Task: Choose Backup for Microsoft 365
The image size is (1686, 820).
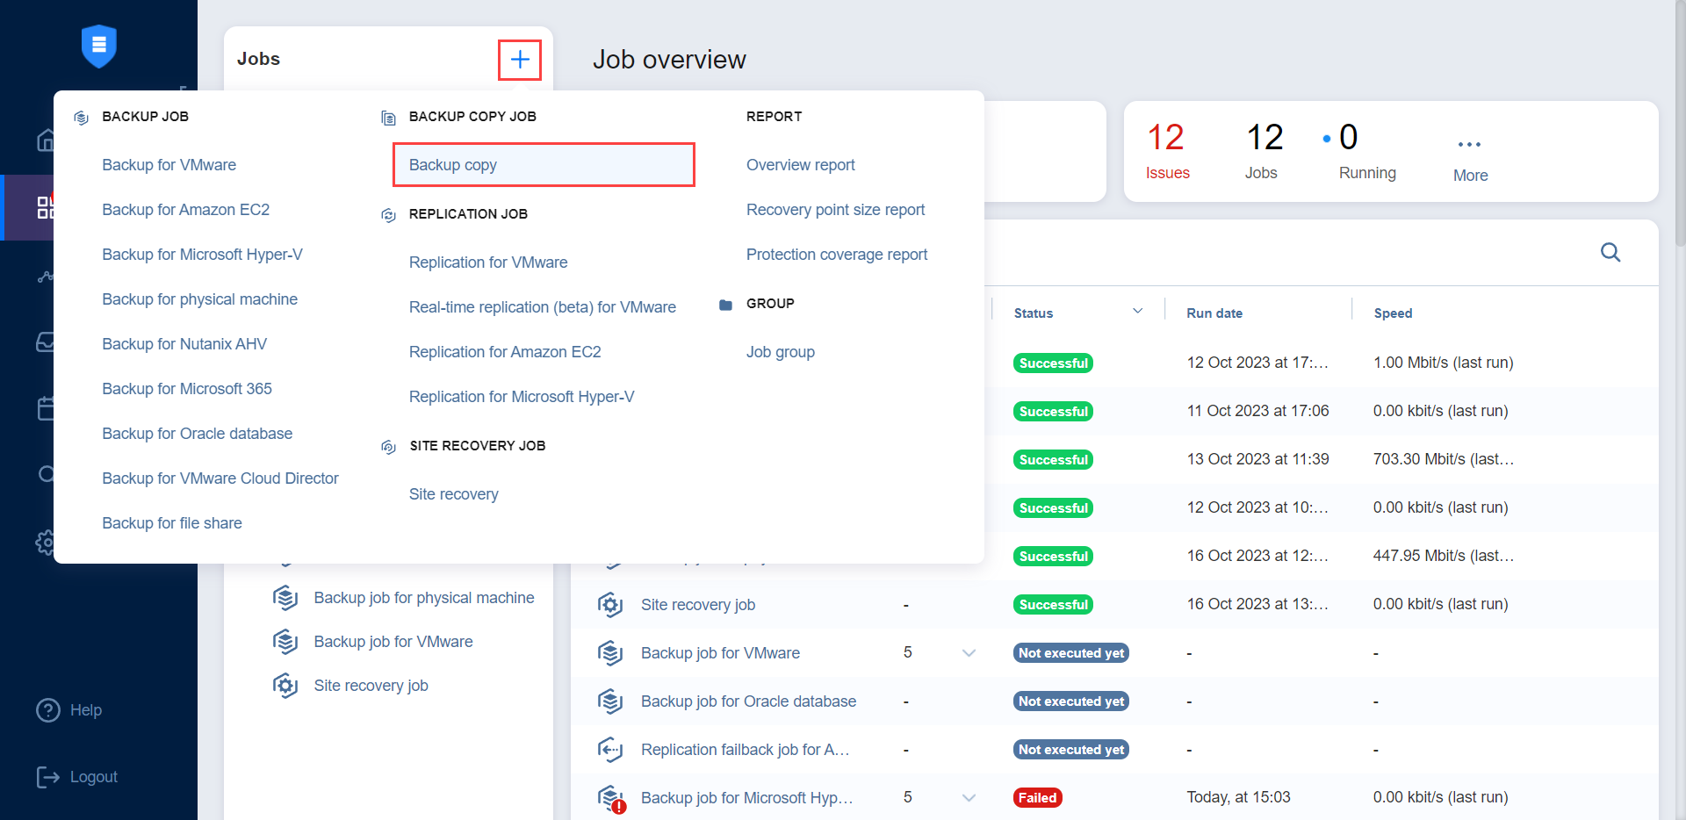Action: pyautogui.click(x=187, y=389)
